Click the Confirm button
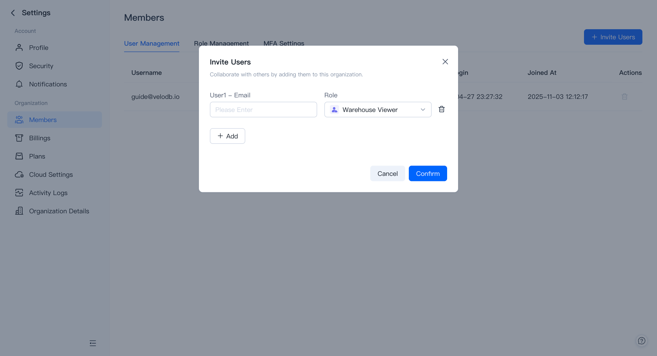657x356 pixels. [x=428, y=173]
